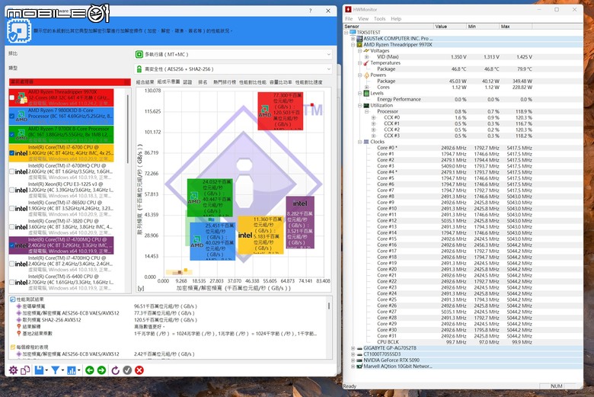Click the gray checkmark OK icon

click(127, 370)
